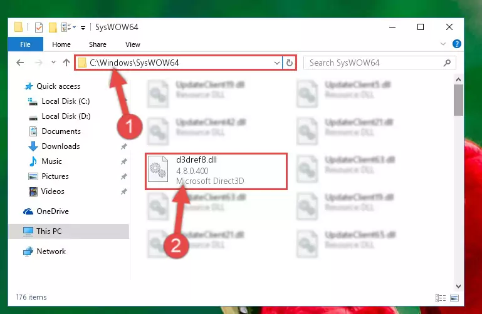The height and width of the screenshot is (314, 482).
Task: Click the Documents page icon in sidebar
Action: [33, 131]
